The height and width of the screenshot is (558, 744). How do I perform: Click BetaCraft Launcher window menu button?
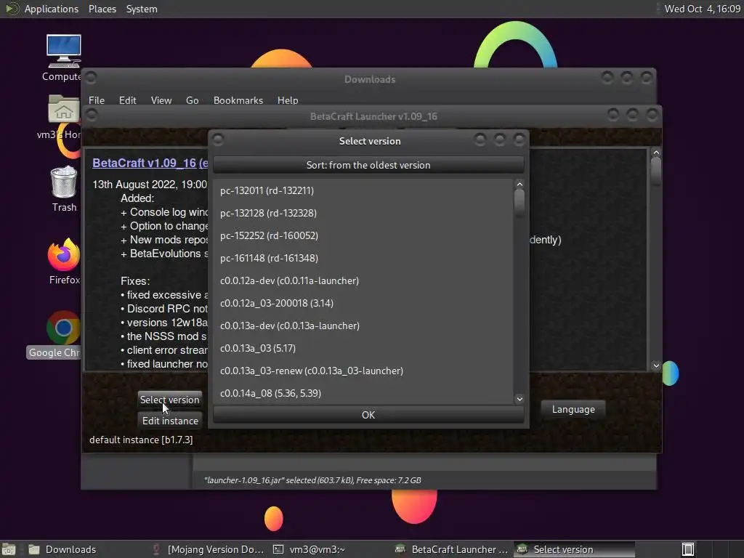coord(92,115)
